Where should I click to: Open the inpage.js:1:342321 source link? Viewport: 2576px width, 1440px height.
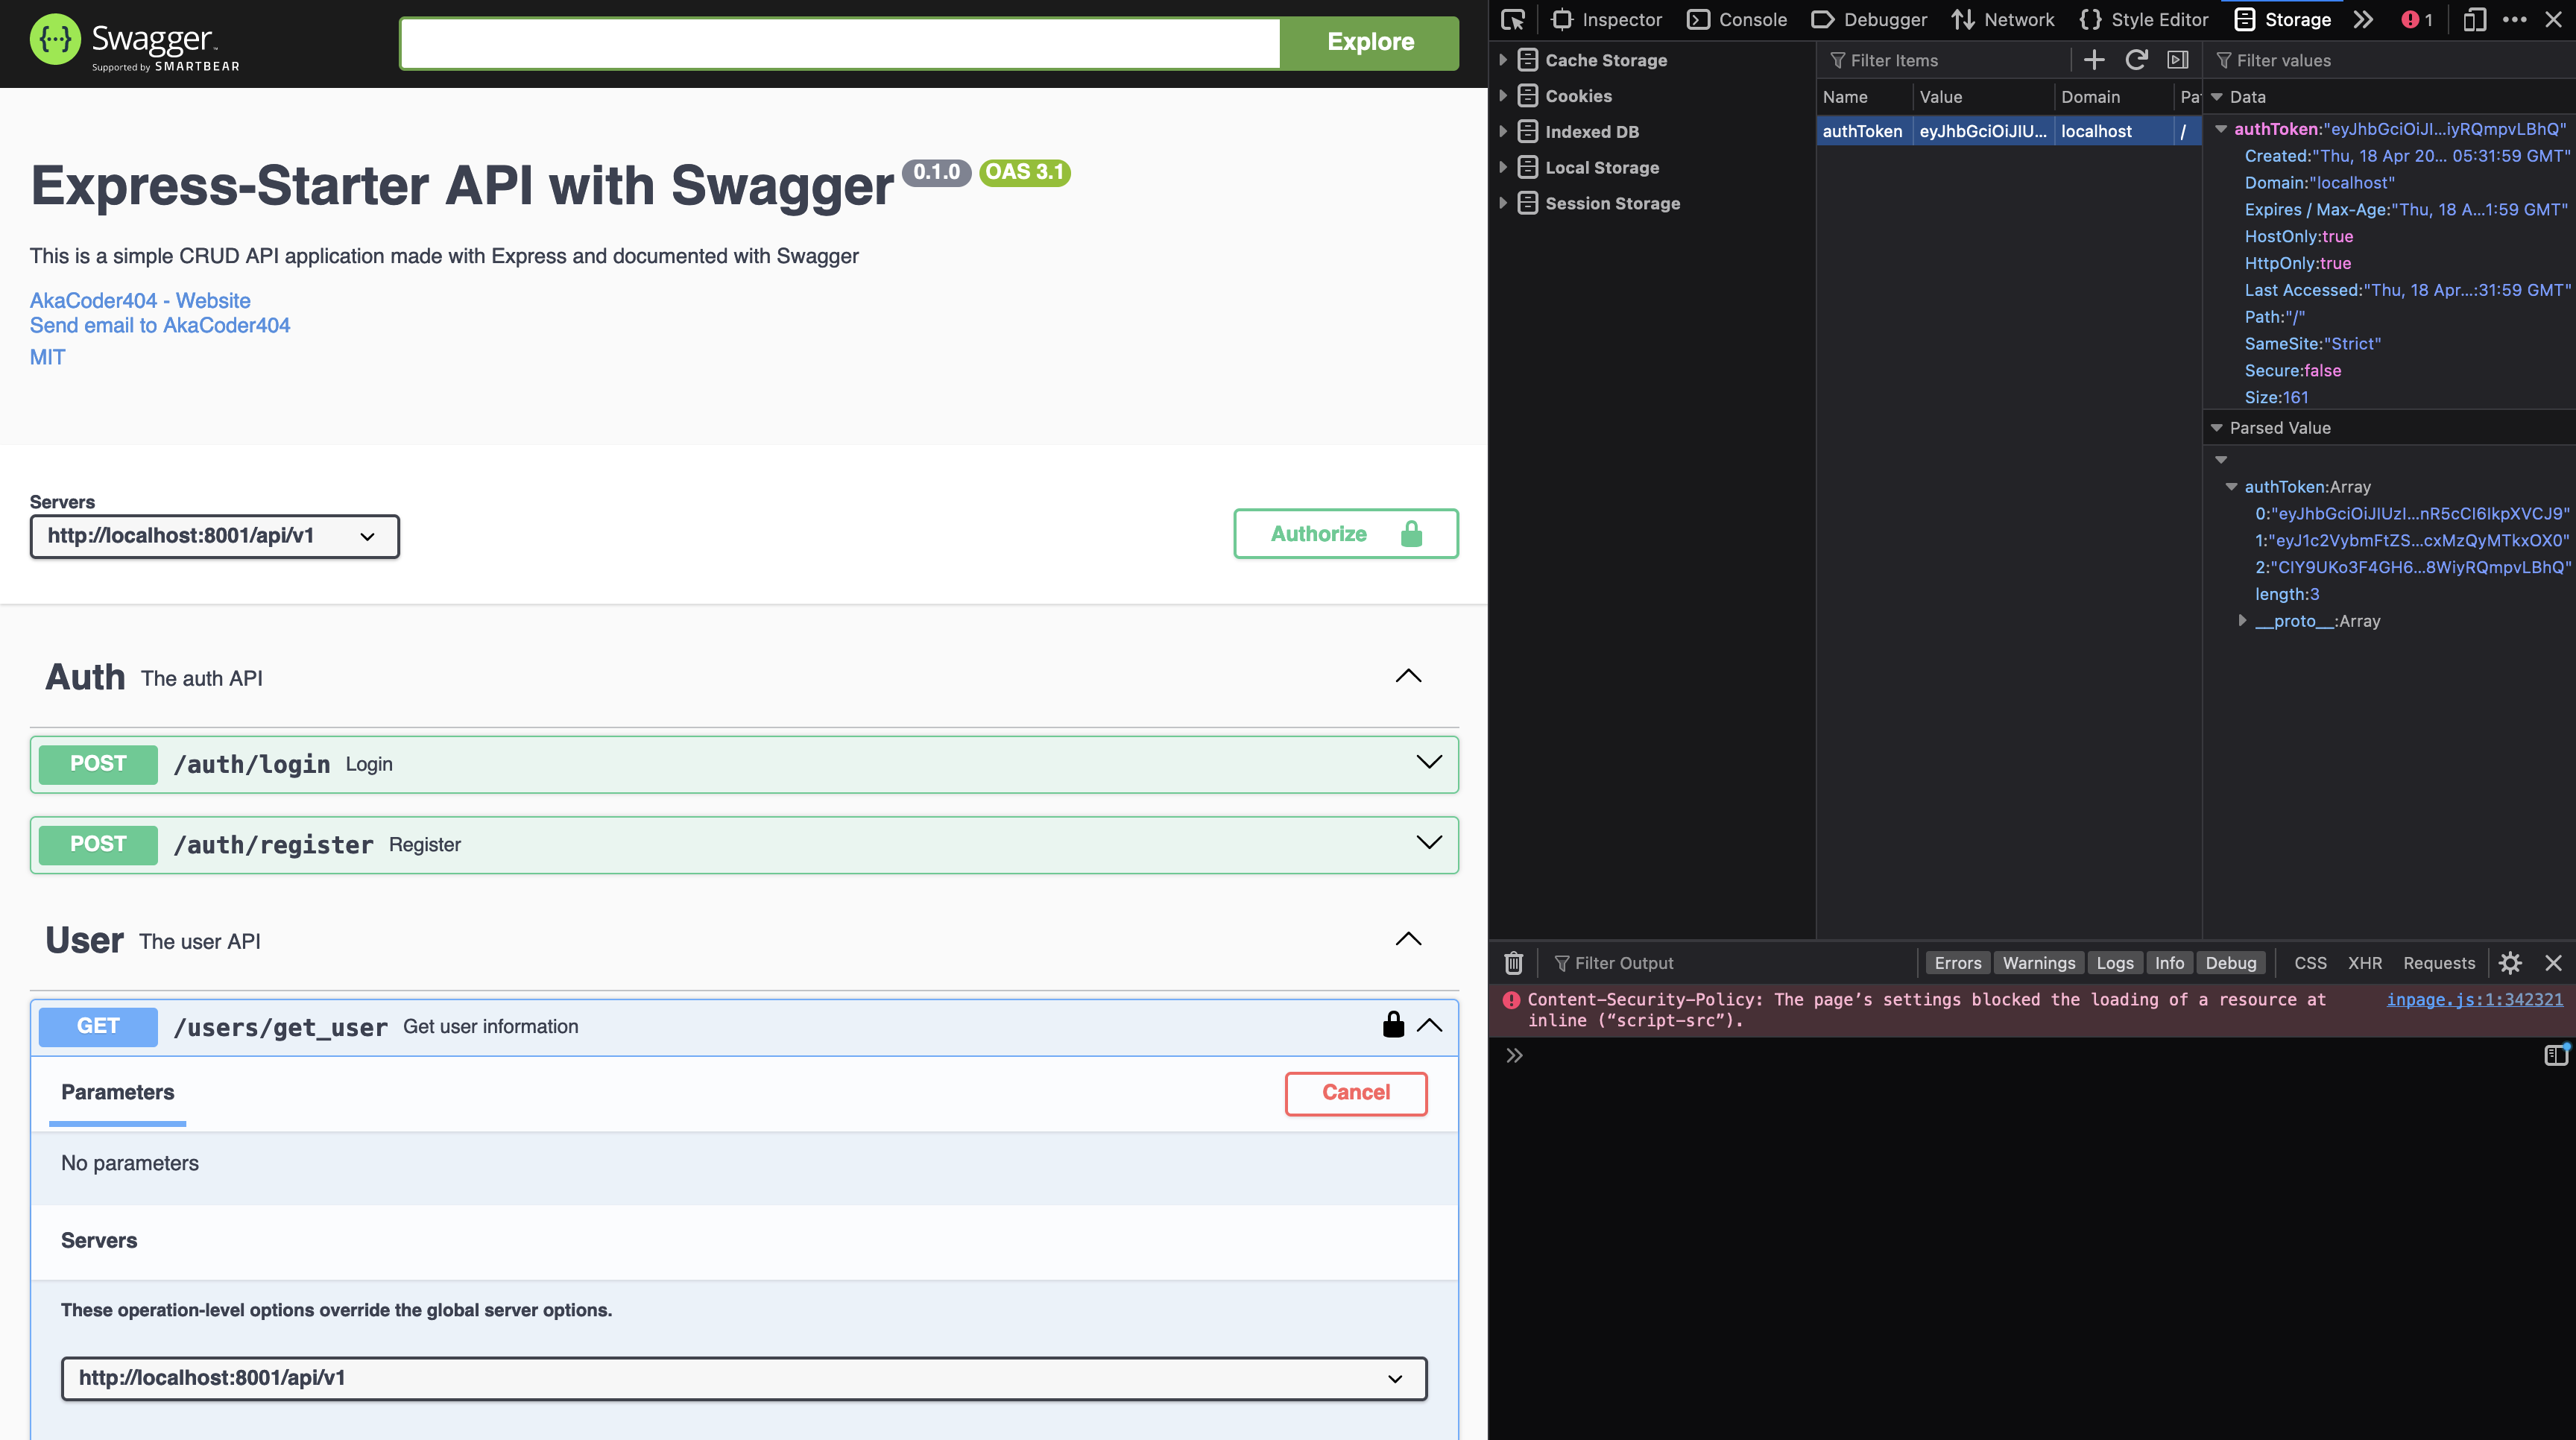(x=2474, y=999)
